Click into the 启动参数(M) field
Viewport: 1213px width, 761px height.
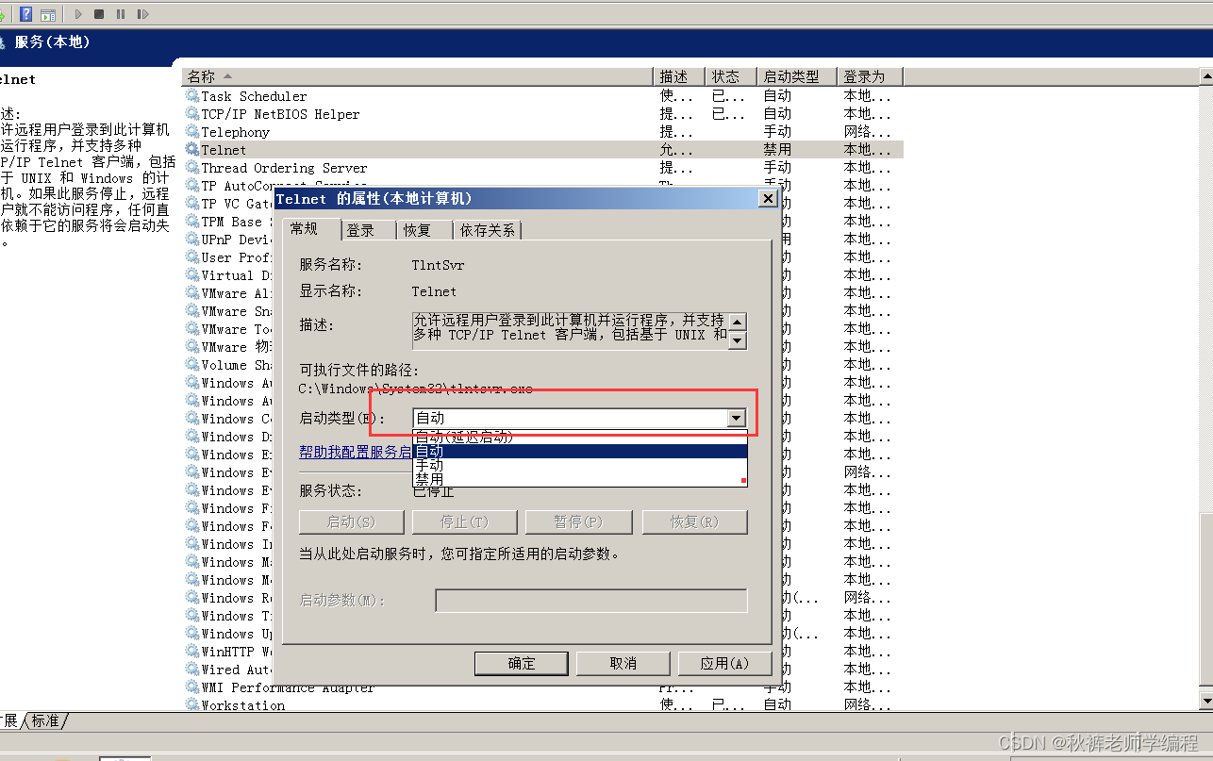(x=591, y=600)
